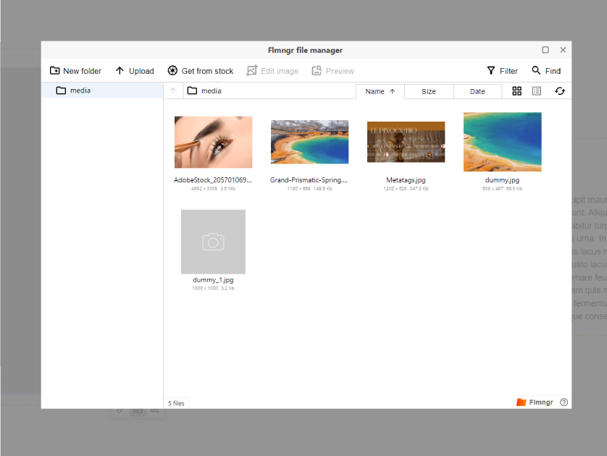The width and height of the screenshot is (607, 456).
Task: Go up one folder level arrow
Action: point(173,91)
